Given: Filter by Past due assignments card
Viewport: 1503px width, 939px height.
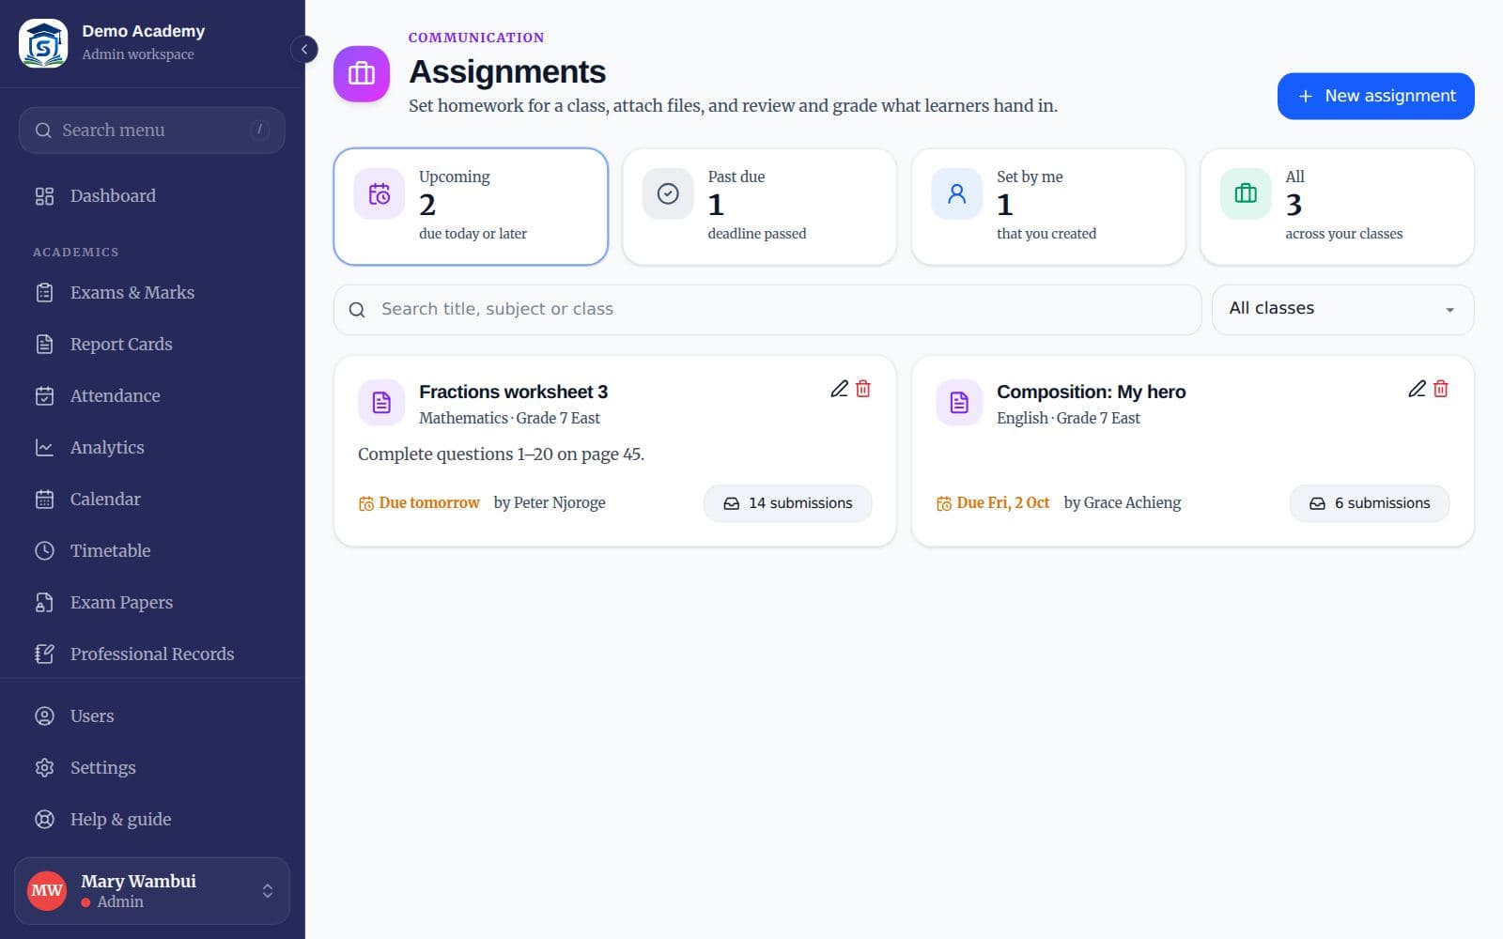Looking at the screenshot, I should pos(759,207).
